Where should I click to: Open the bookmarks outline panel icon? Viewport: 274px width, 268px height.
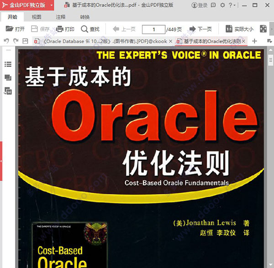(x=8, y=64)
